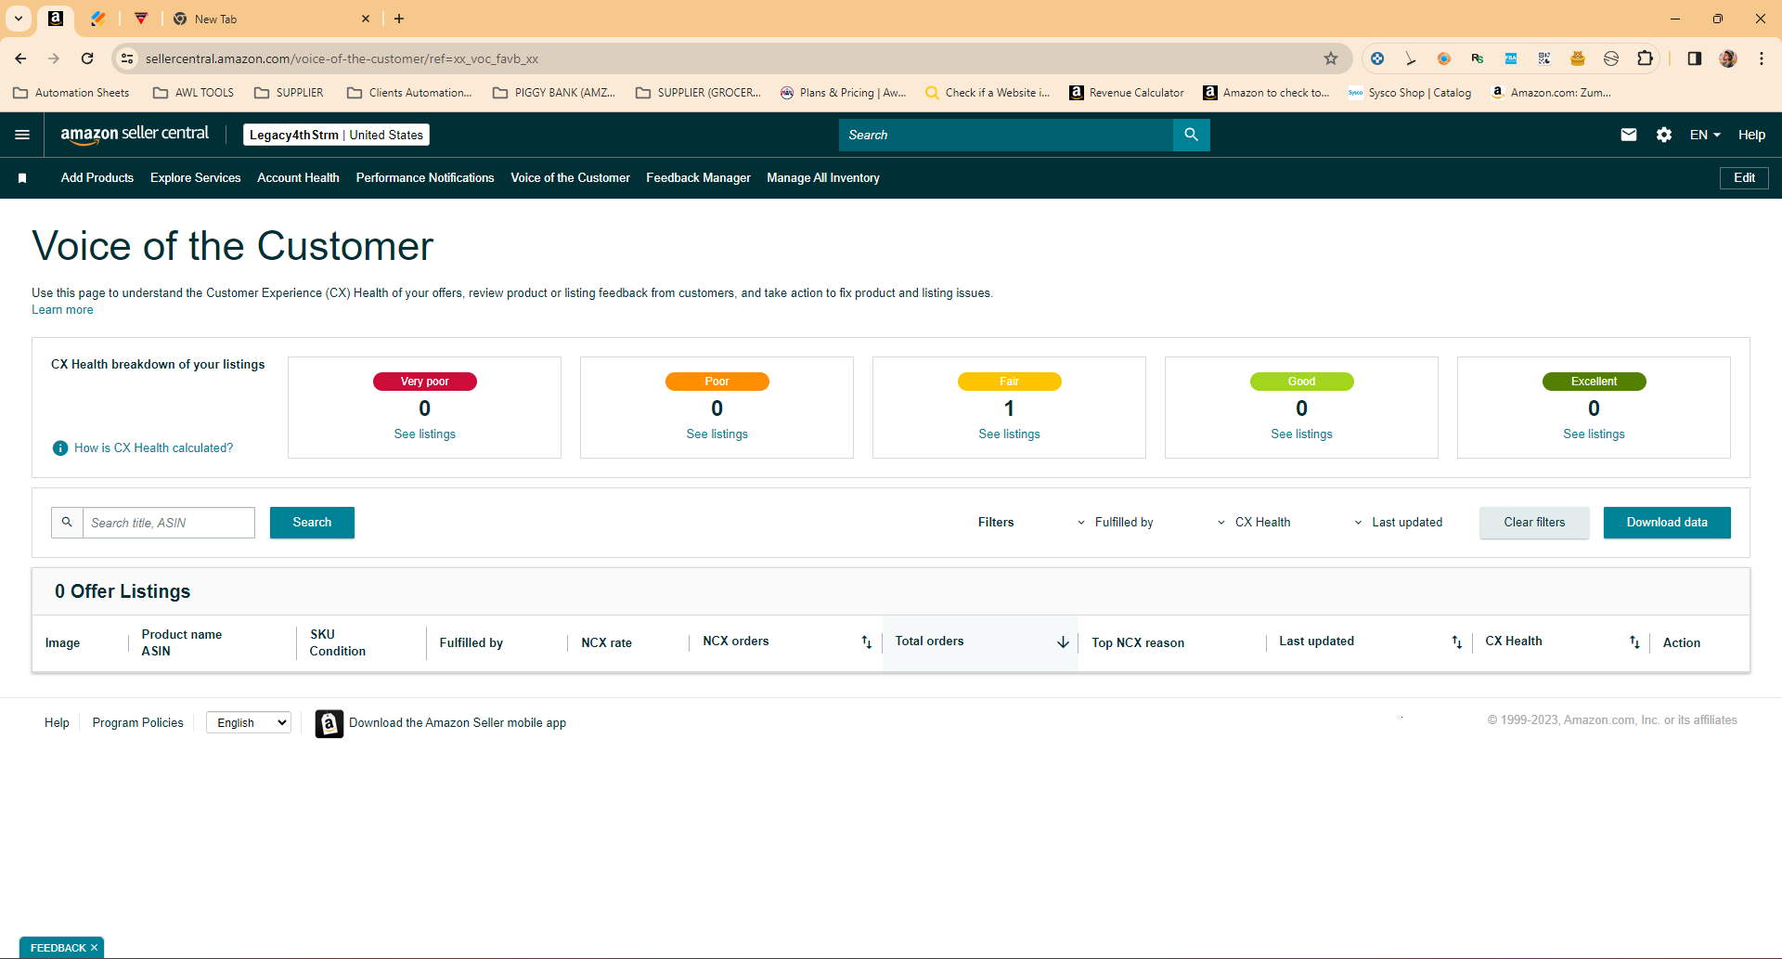Close the New Tab tab
Viewport: 1782px width, 959px height.
(x=366, y=19)
